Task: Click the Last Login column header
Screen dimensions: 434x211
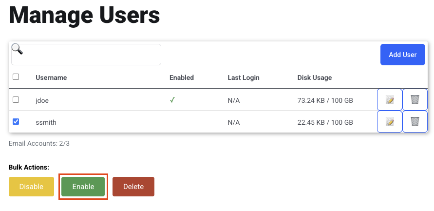Action: coord(244,77)
